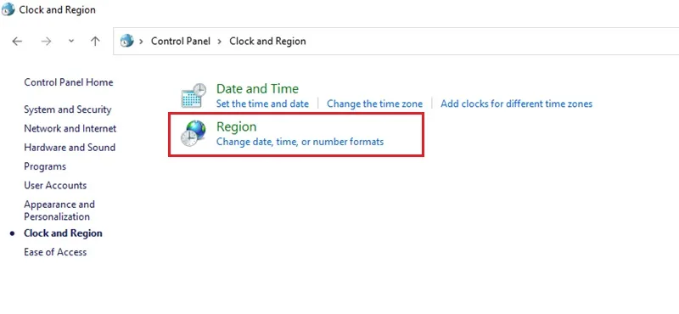Open Change date, time, or number formats
Image resolution: width=679 pixels, height=314 pixels.
point(300,142)
